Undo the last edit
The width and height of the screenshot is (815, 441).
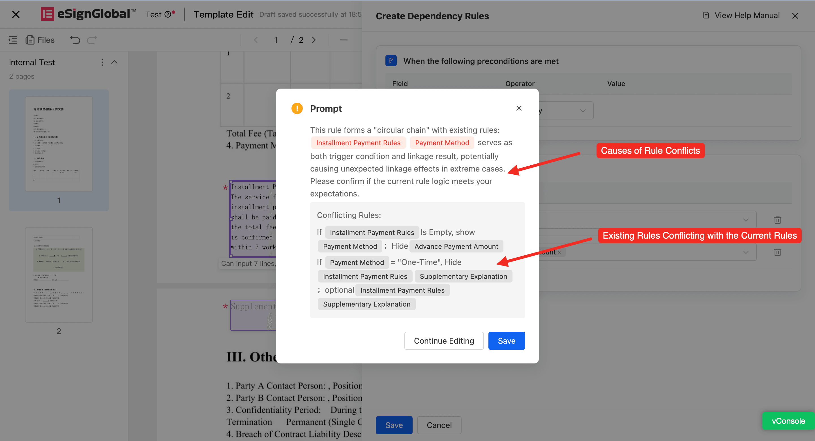pos(75,40)
